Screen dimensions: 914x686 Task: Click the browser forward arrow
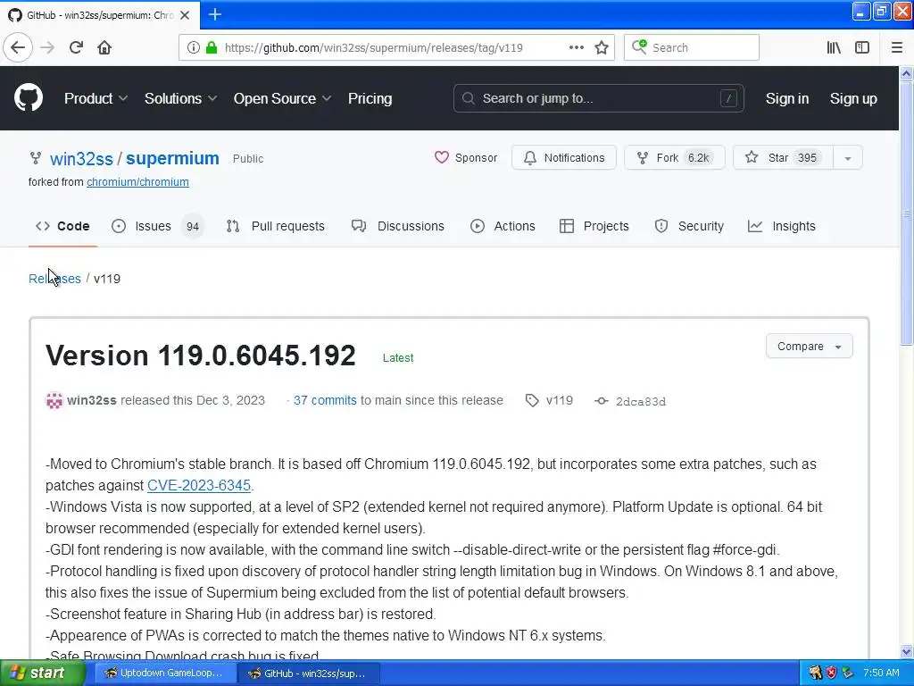[x=48, y=47]
